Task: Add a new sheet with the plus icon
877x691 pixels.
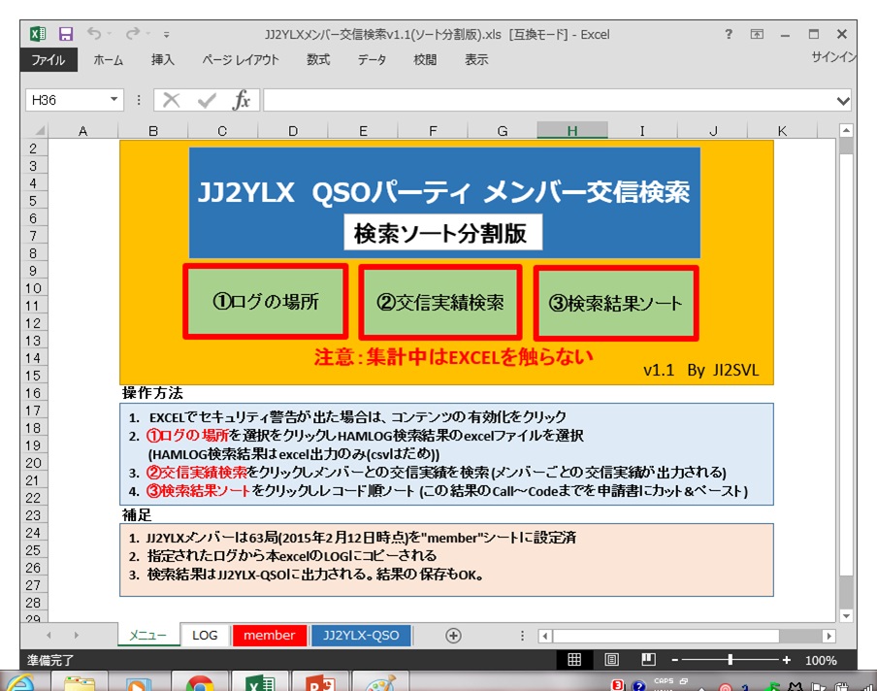Action: (x=452, y=636)
